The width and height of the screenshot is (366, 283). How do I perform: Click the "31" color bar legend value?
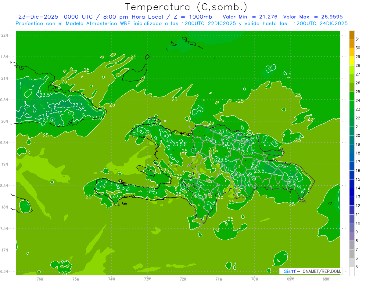(x=358, y=39)
